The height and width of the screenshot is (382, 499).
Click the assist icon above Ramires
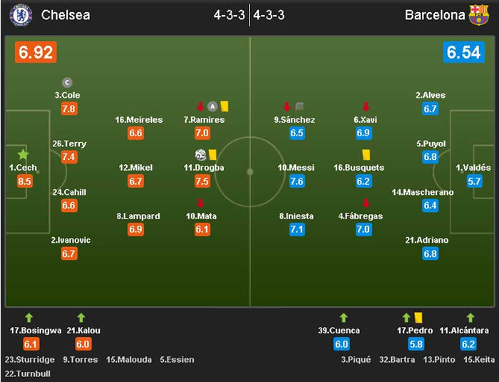[212, 106]
